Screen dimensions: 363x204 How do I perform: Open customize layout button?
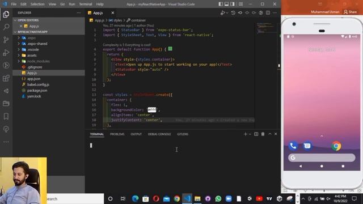(x=240, y=4)
